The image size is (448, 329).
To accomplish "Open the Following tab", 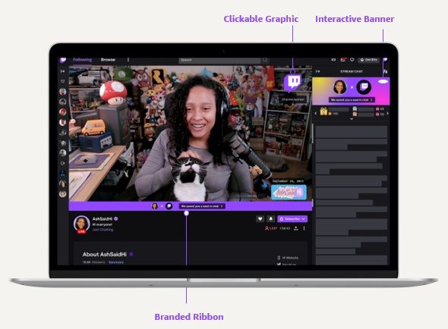I will coord(82,60).
